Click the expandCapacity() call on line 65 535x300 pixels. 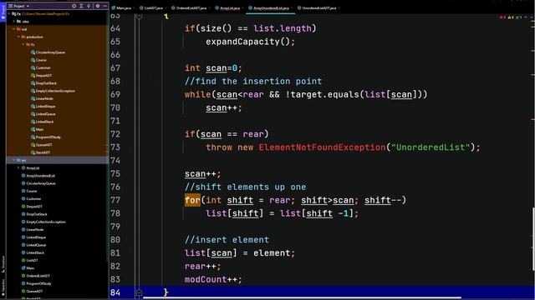click(x=250, y=42)
